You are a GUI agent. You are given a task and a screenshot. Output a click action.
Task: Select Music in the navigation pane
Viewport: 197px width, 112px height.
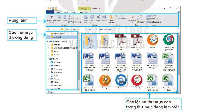coord(54,75)
